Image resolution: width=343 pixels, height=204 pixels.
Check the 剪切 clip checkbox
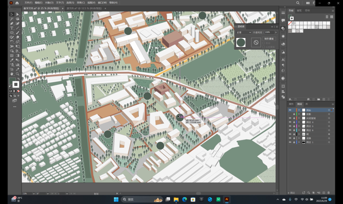click(263, 43)
